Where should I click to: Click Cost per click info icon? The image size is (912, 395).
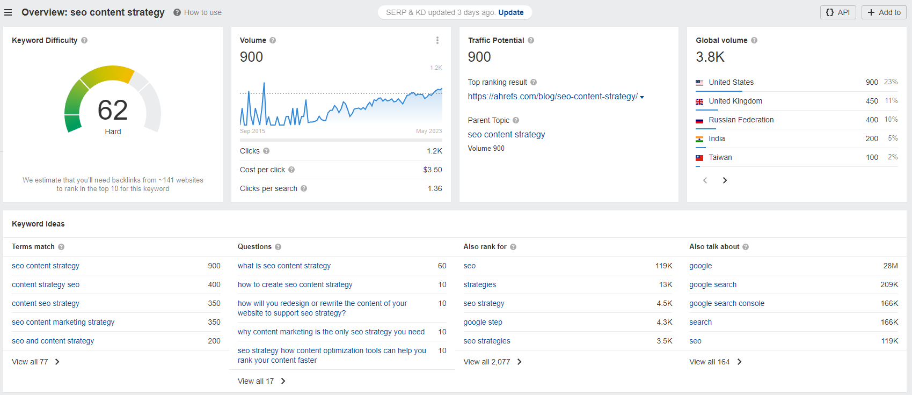point(291,170)
